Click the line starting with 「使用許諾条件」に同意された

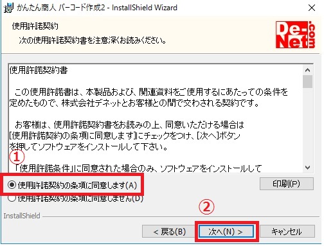[138, 168]
